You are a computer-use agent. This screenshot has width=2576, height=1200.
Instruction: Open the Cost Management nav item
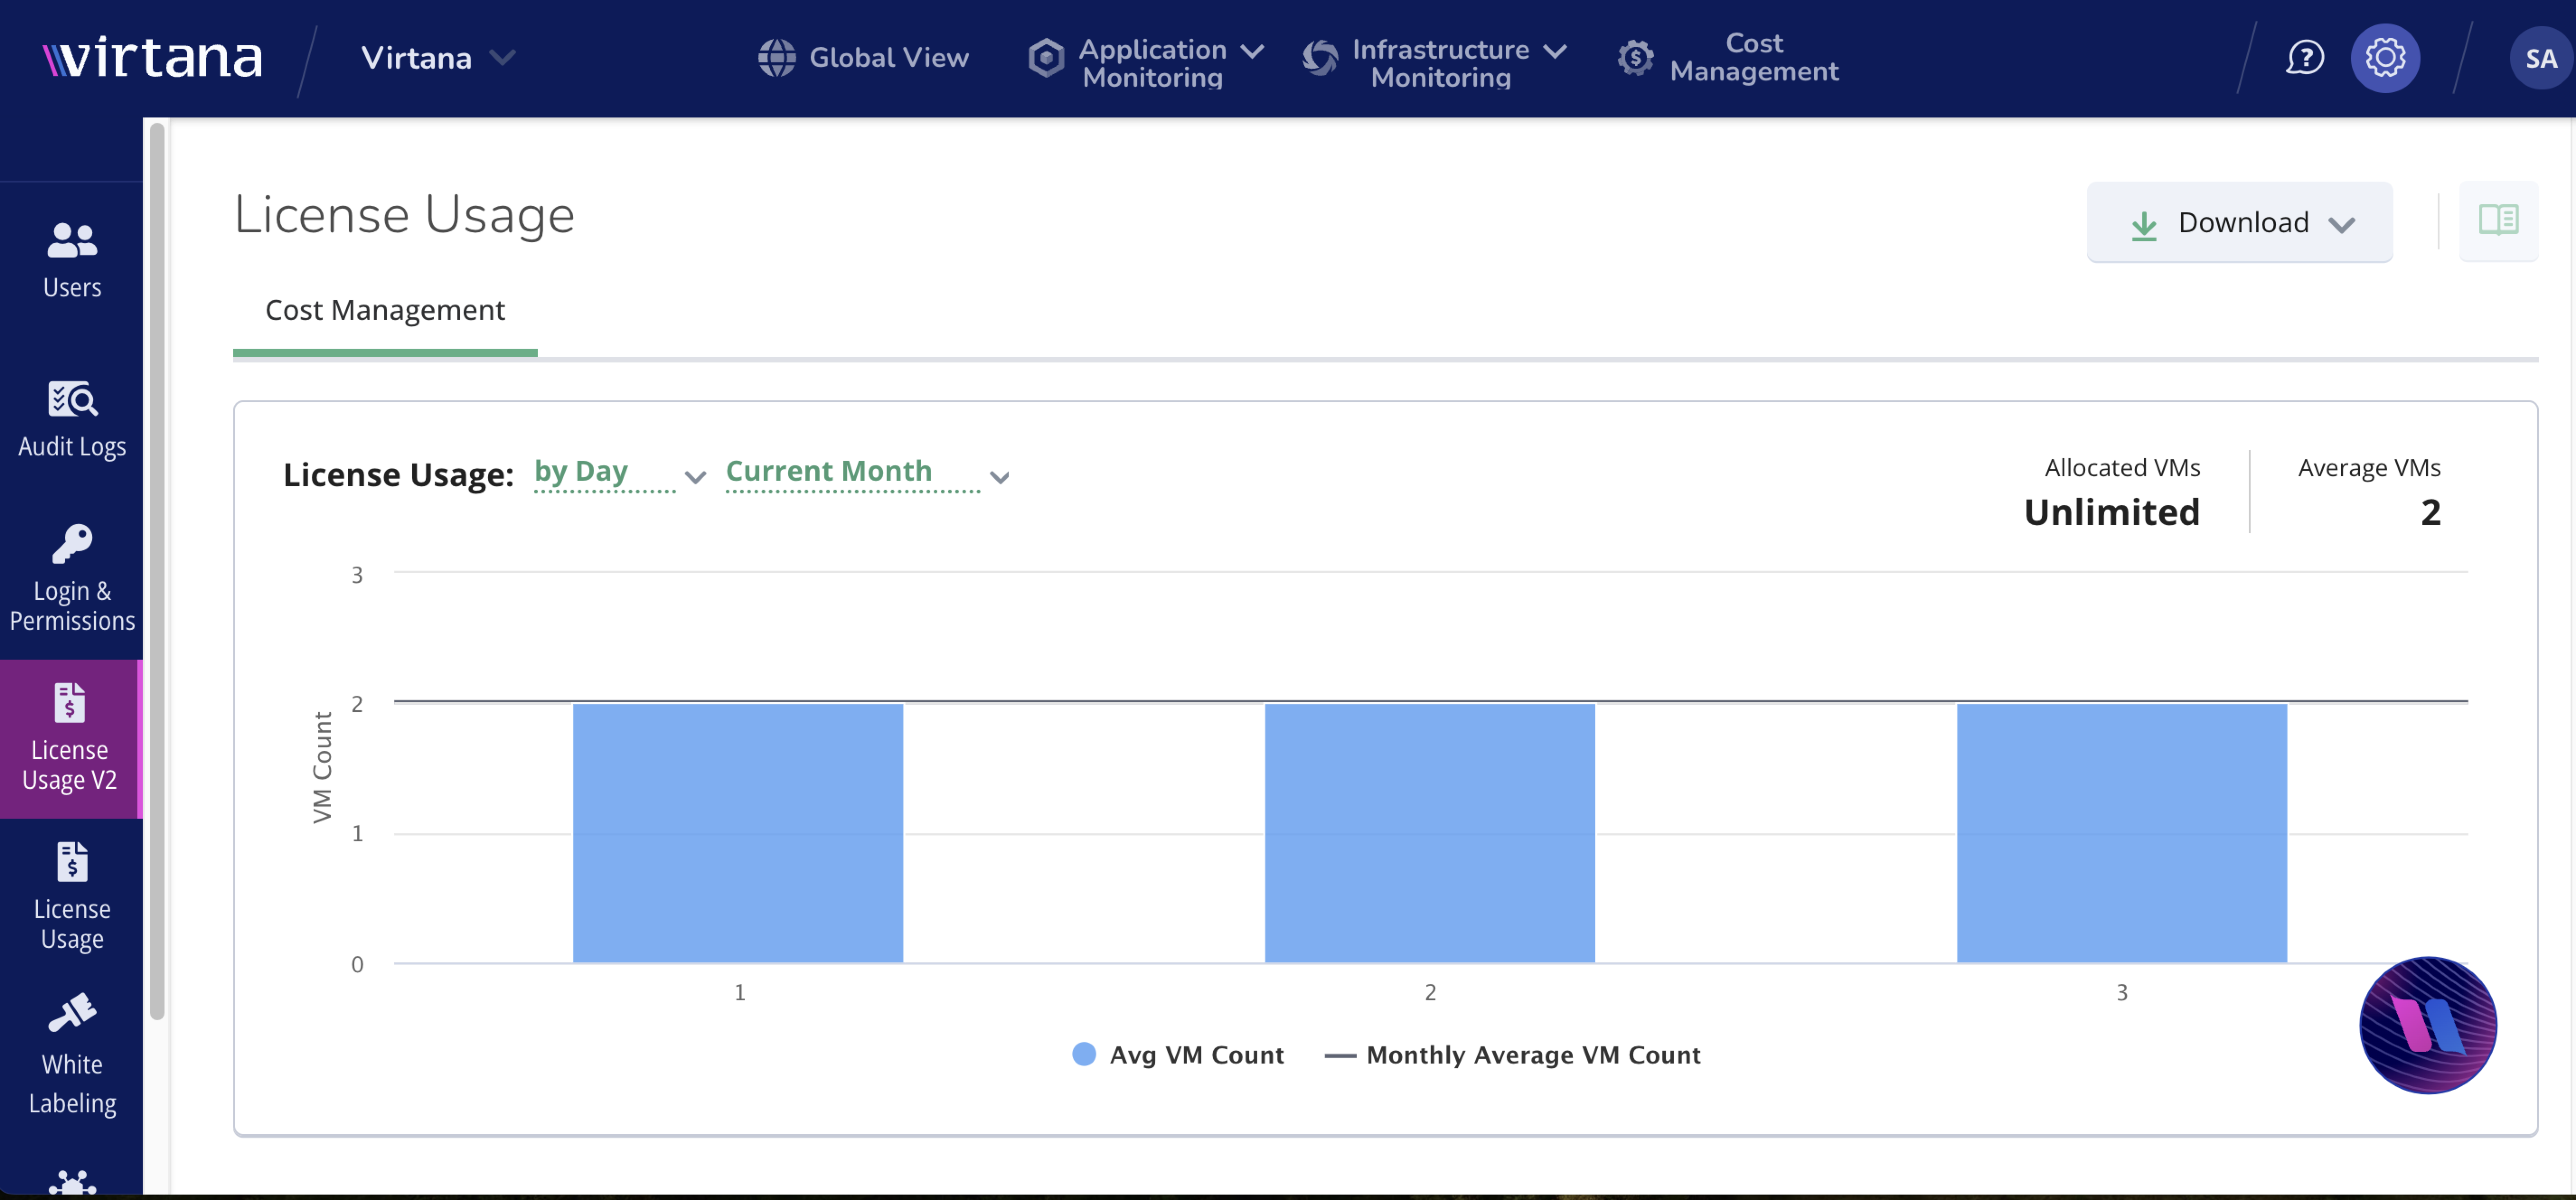[1753, 58]
